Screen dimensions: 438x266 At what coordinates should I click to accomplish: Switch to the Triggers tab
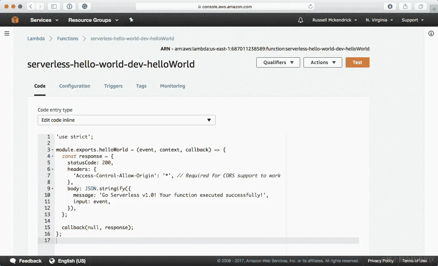(113, 86)
